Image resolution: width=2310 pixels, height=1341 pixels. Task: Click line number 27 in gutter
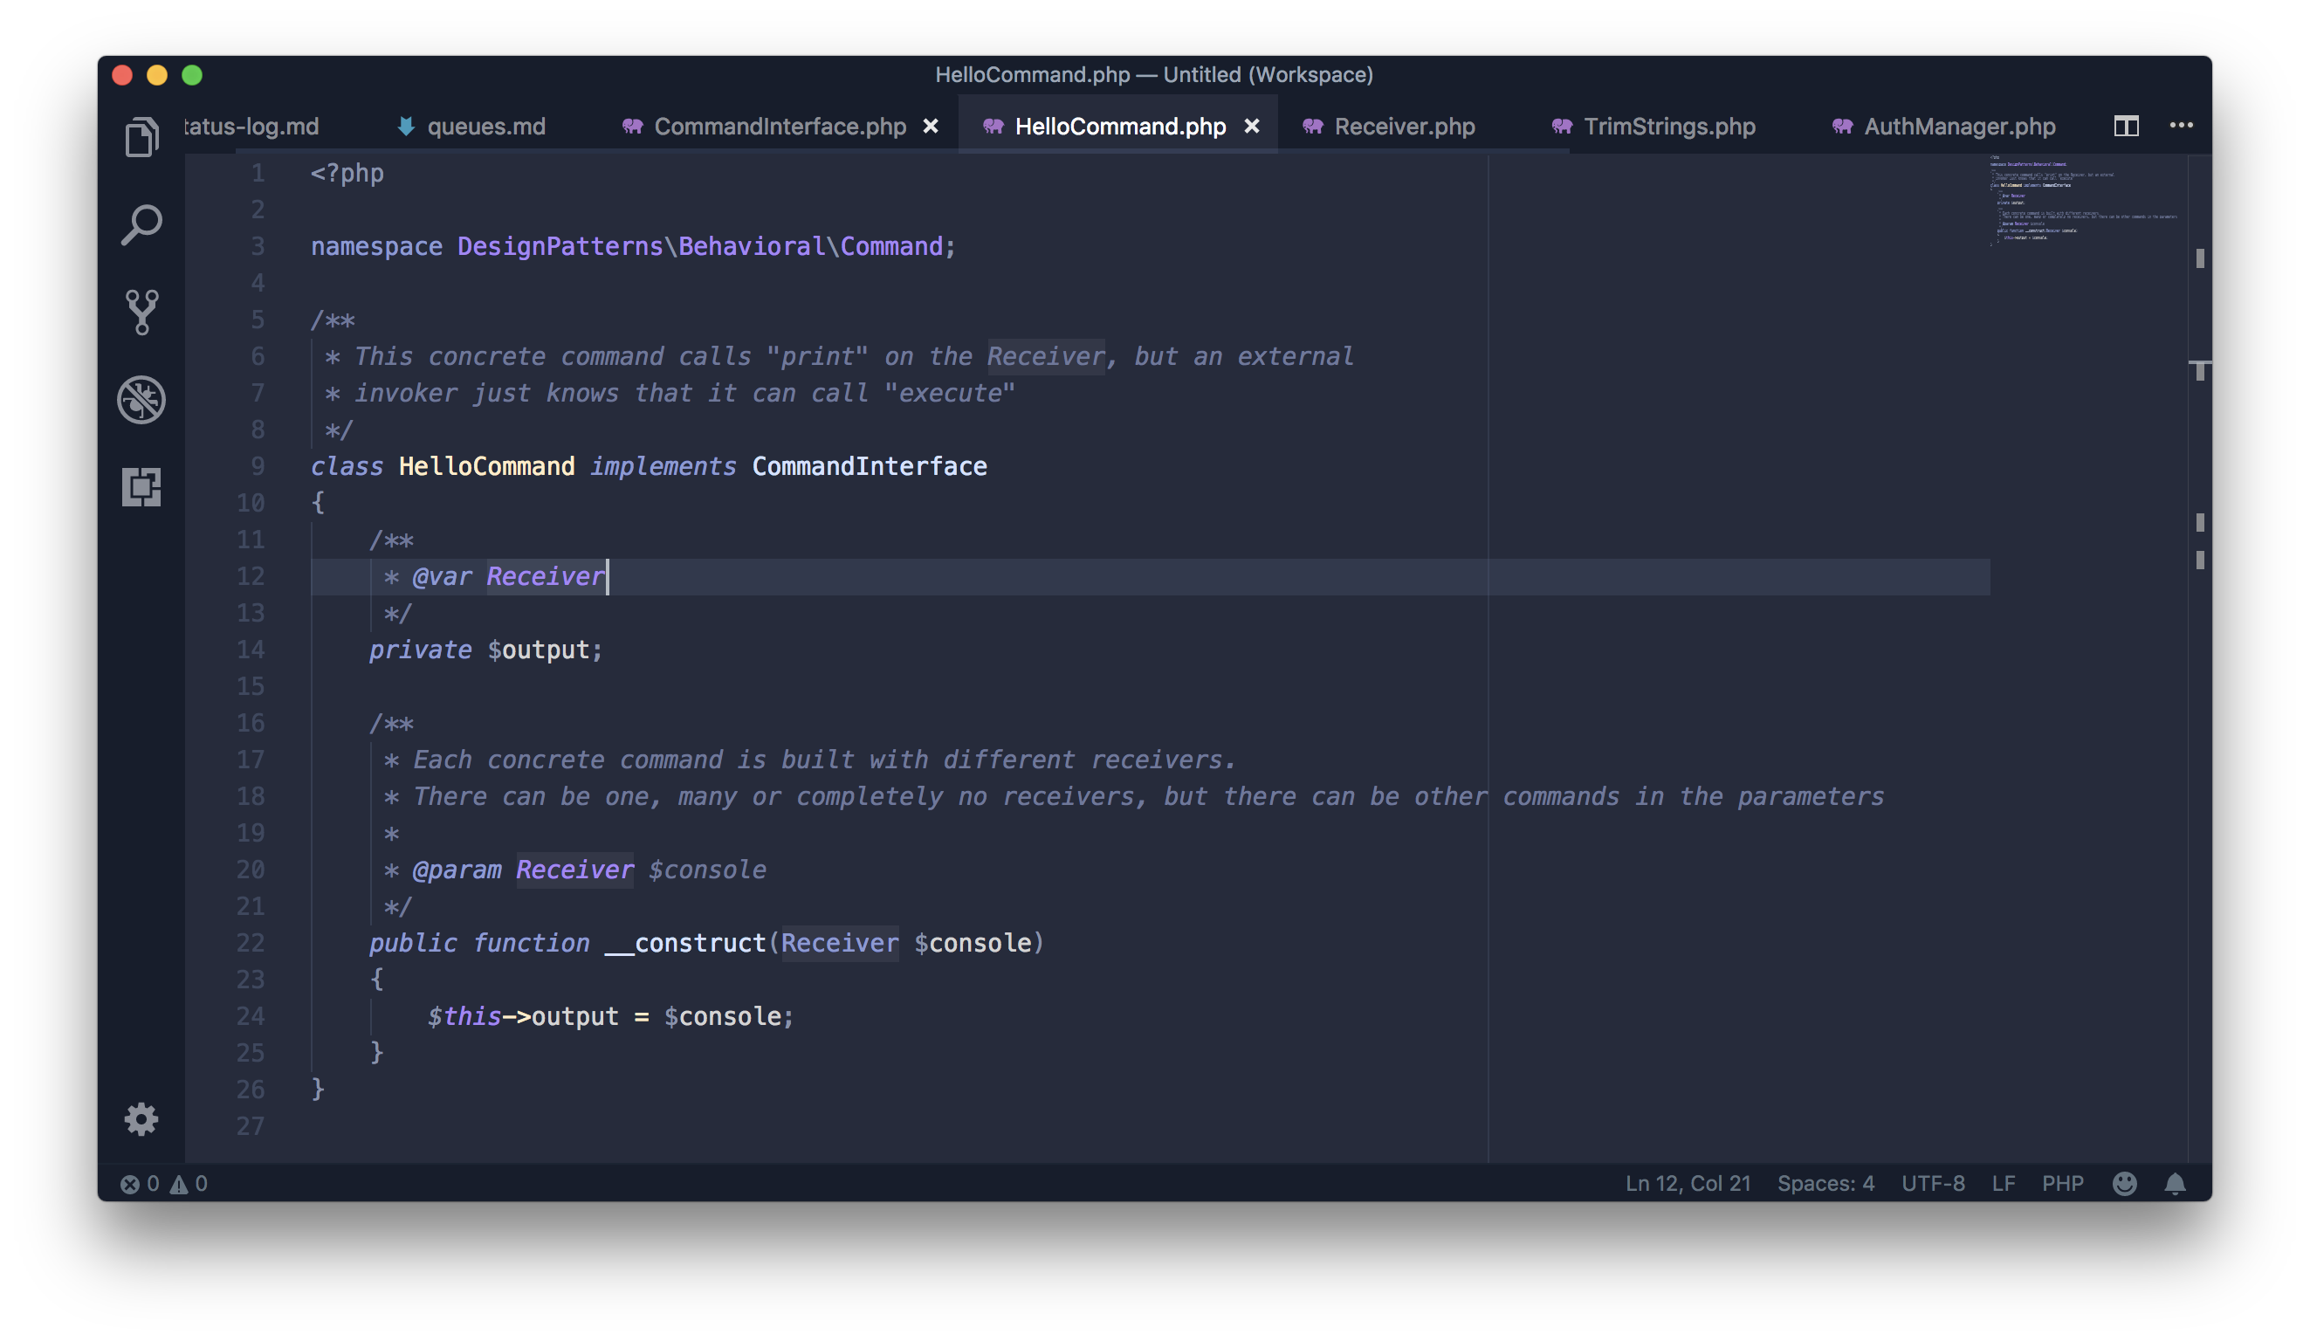pyautogui.click(x=251, y=1126)
